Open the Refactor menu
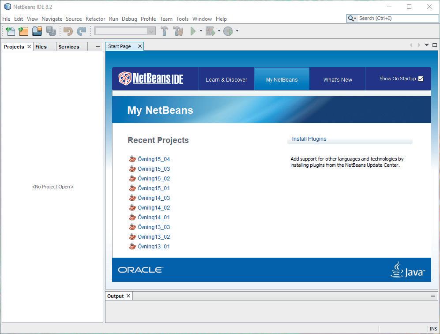 [x=95, y=19]
